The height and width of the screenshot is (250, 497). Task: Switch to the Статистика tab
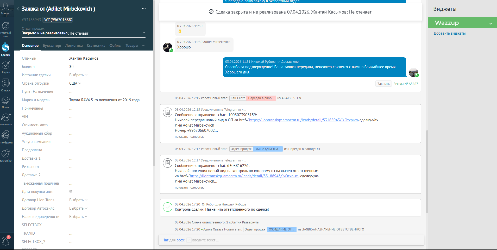(x=96, y=46)
